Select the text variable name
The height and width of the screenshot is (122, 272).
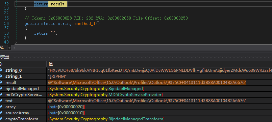(9, 101)
